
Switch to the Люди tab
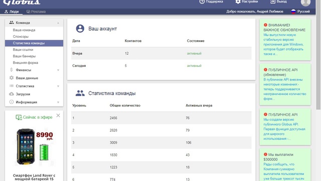point(12,12)
